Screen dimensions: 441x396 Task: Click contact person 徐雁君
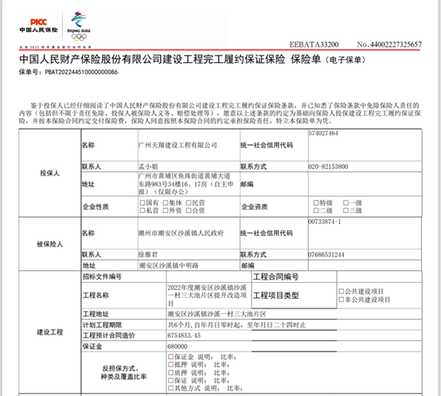click(x=148, y=255)
